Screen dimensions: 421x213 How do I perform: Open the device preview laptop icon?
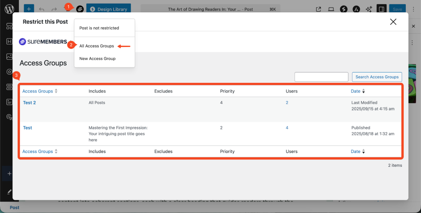click(331, 9)
